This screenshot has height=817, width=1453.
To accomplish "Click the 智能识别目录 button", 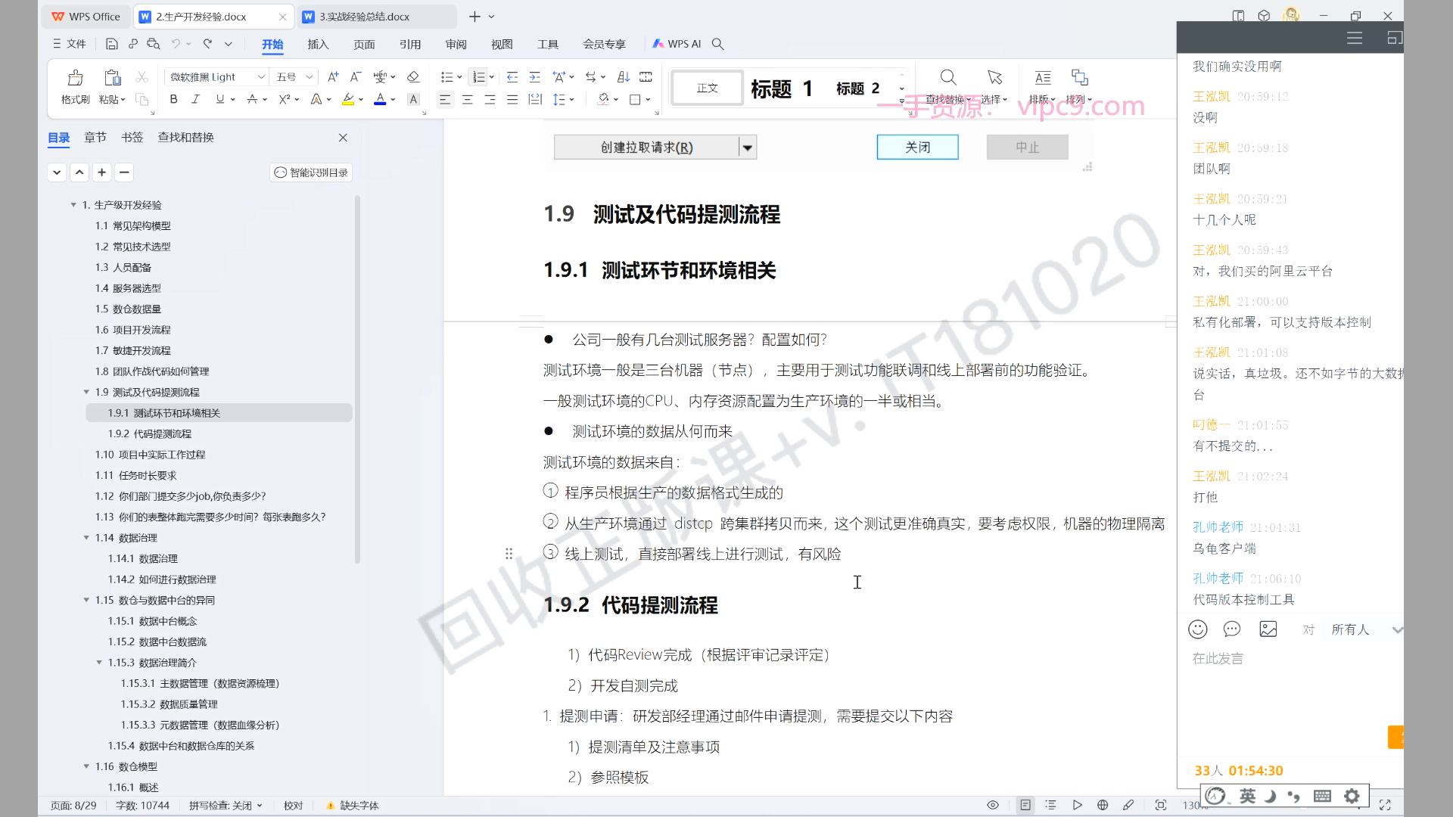I will click(311, 172).
